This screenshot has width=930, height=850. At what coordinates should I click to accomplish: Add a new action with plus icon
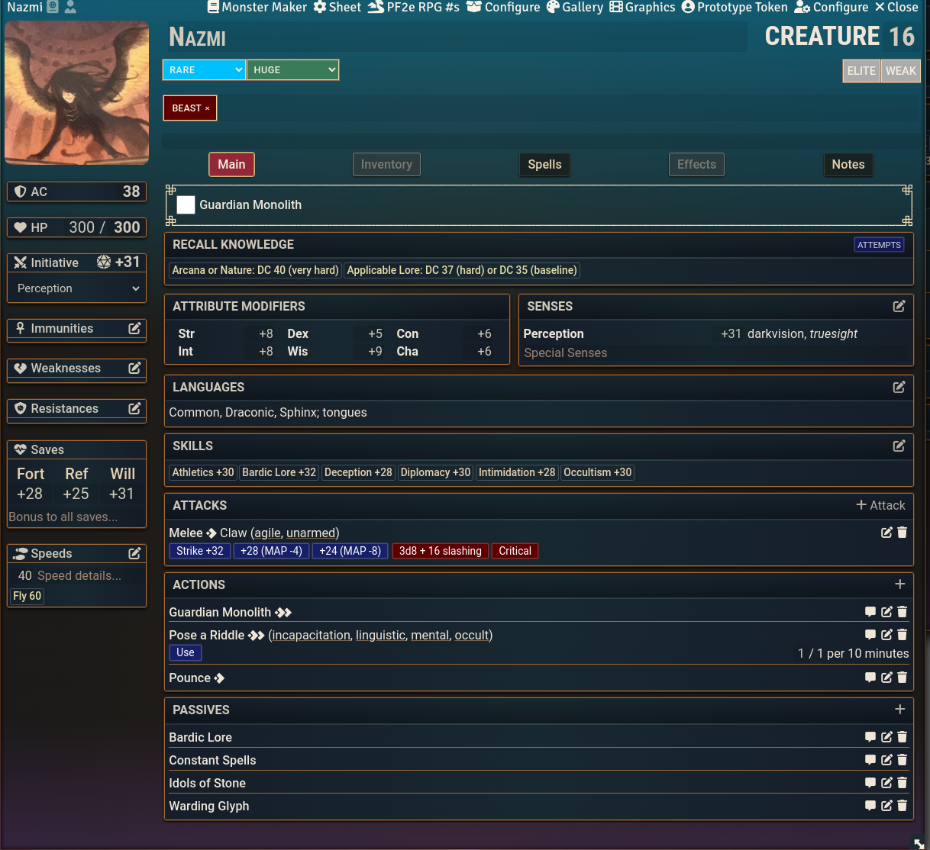pyautogui.click(x=900, y=584)
